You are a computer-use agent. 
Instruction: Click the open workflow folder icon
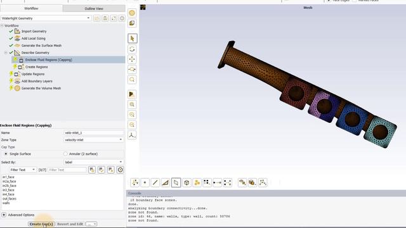96,18
